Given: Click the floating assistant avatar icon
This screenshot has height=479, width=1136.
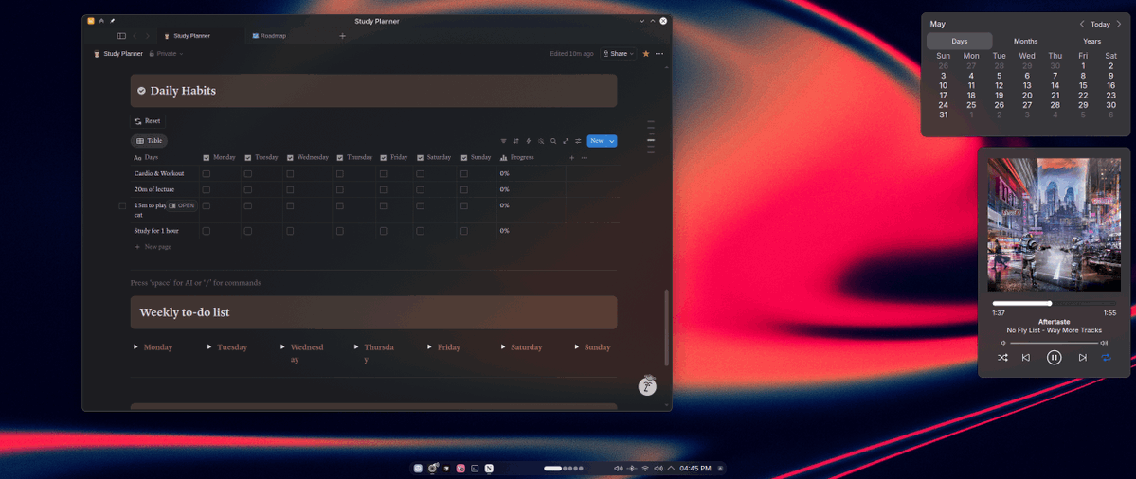Looking at the screenshot, I should [x=647, y=386].
